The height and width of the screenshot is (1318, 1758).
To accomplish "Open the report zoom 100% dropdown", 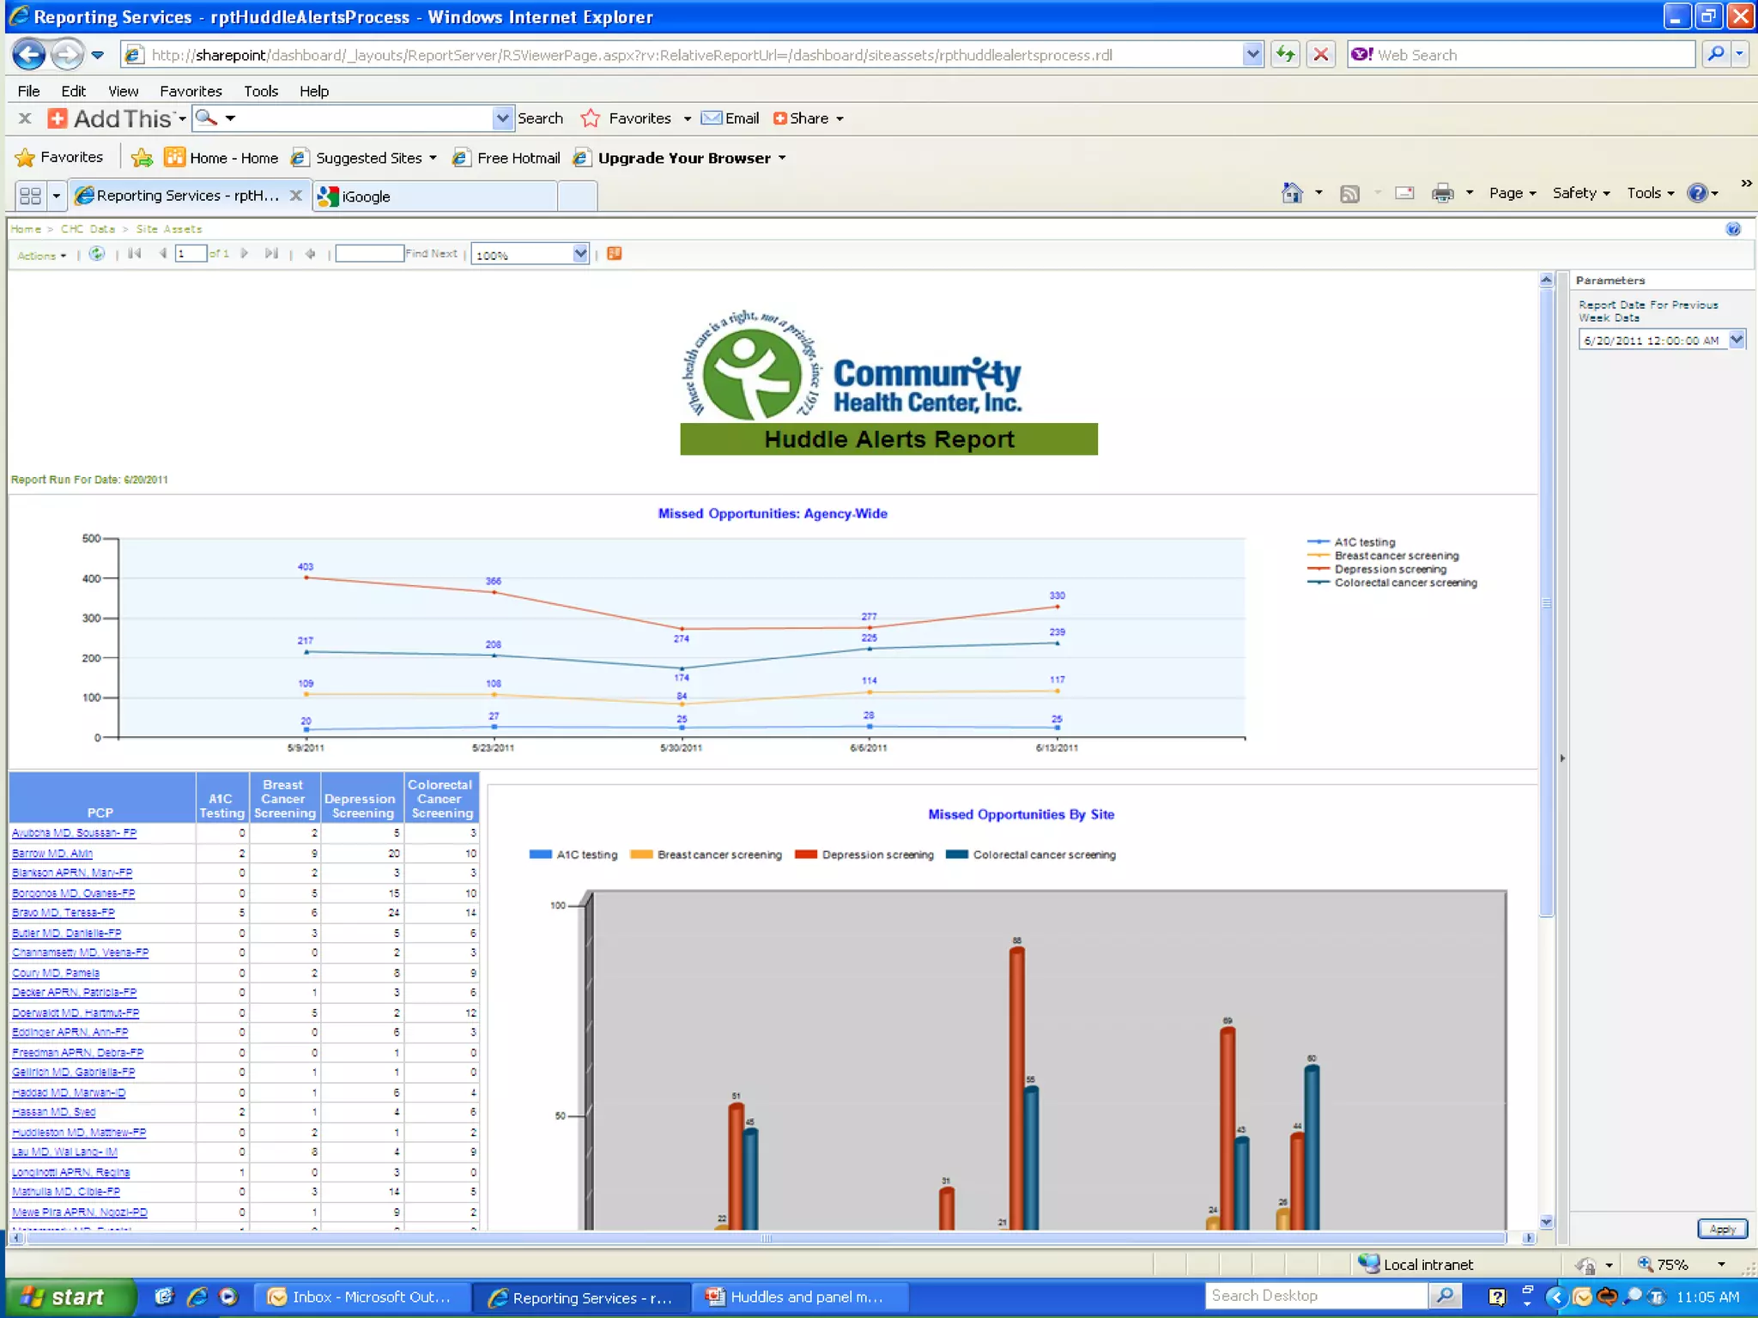I will (x=580, y=254).
